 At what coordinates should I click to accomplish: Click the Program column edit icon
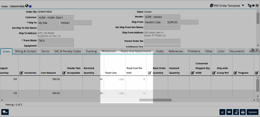click(235, 73)
